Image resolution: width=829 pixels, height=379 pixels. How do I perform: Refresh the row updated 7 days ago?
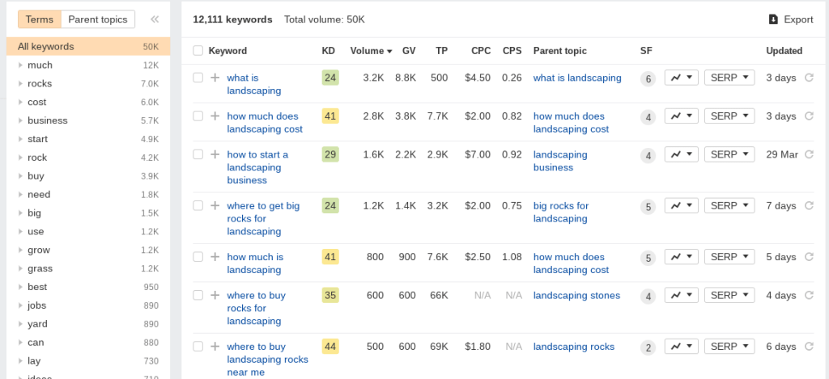809,206
